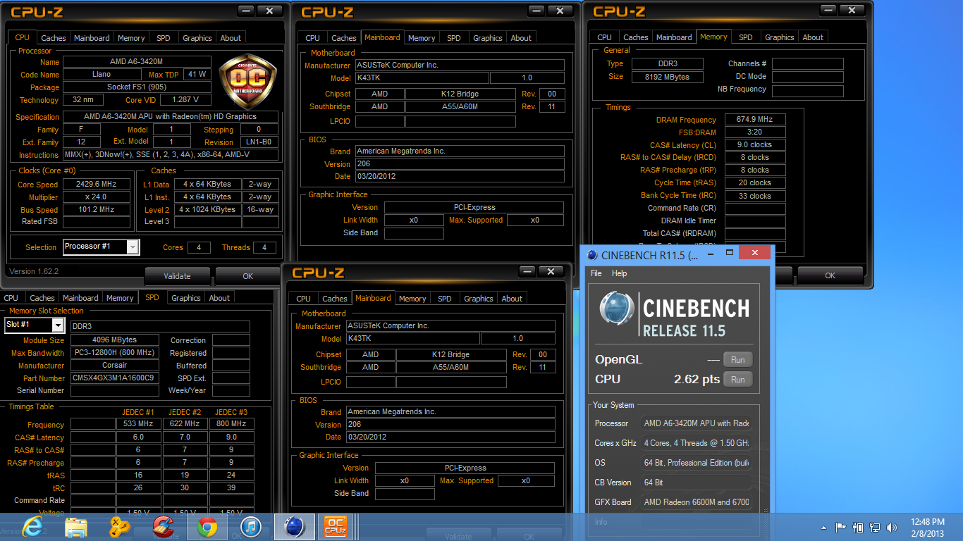Screen dimensions: 963x541
Task: Select Graphics tab in the Memory window
Action: point(780,37)
